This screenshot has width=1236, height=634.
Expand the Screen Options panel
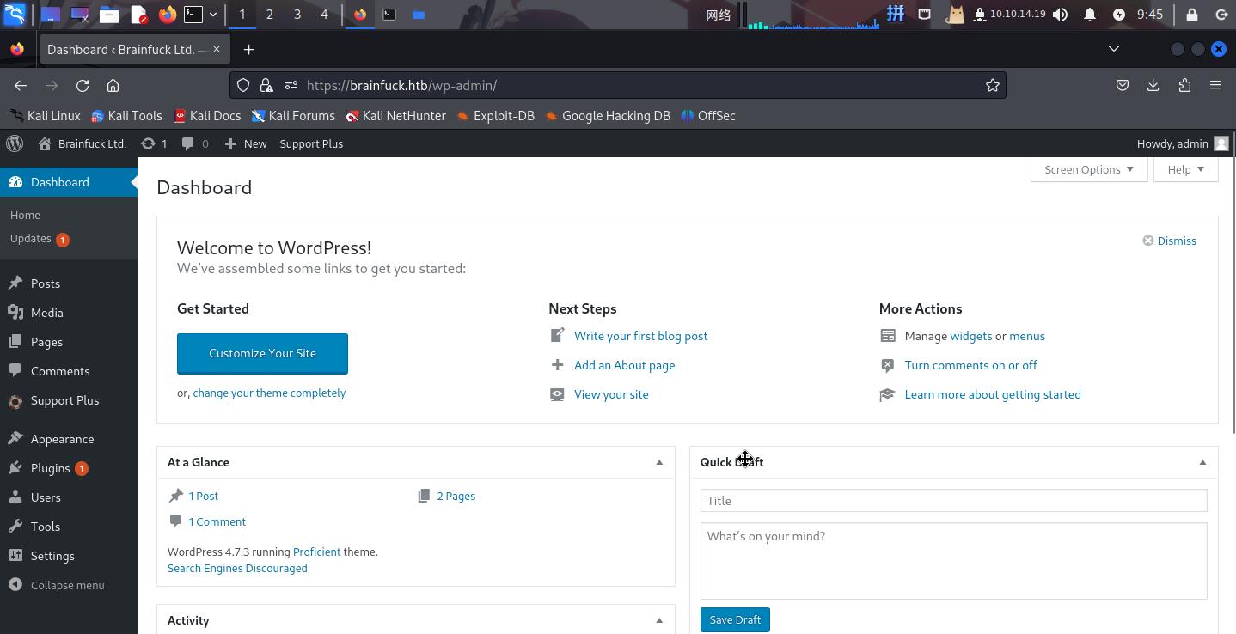(1088, 169)
